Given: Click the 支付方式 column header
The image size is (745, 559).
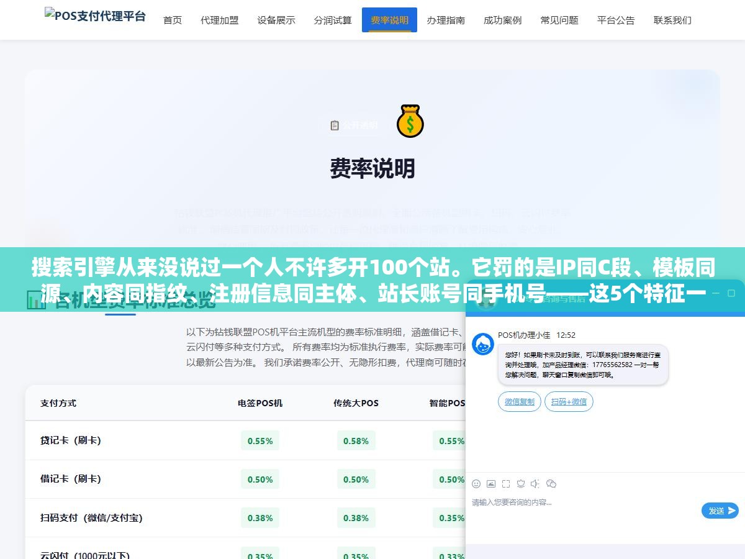Looking at the screenshot, I should point(58,403).
